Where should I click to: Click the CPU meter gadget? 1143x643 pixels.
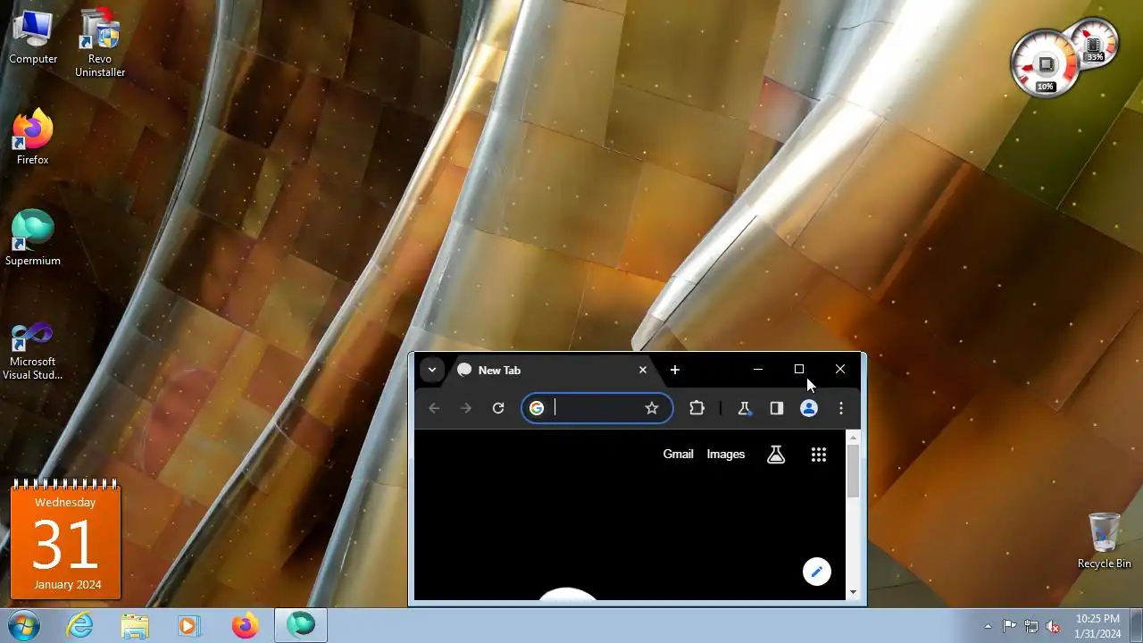(x=1046, y=64)
